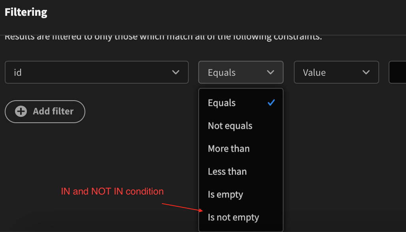Open the id column selector dropdown

(97, 72)
